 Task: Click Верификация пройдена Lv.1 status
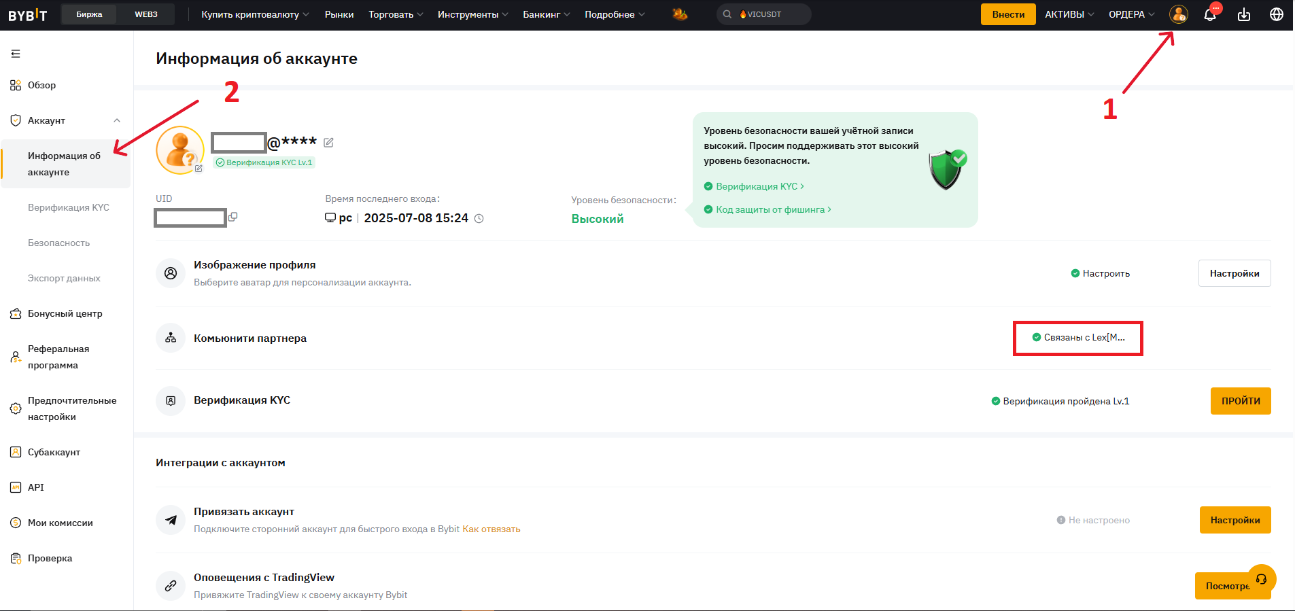point(1060,401)
